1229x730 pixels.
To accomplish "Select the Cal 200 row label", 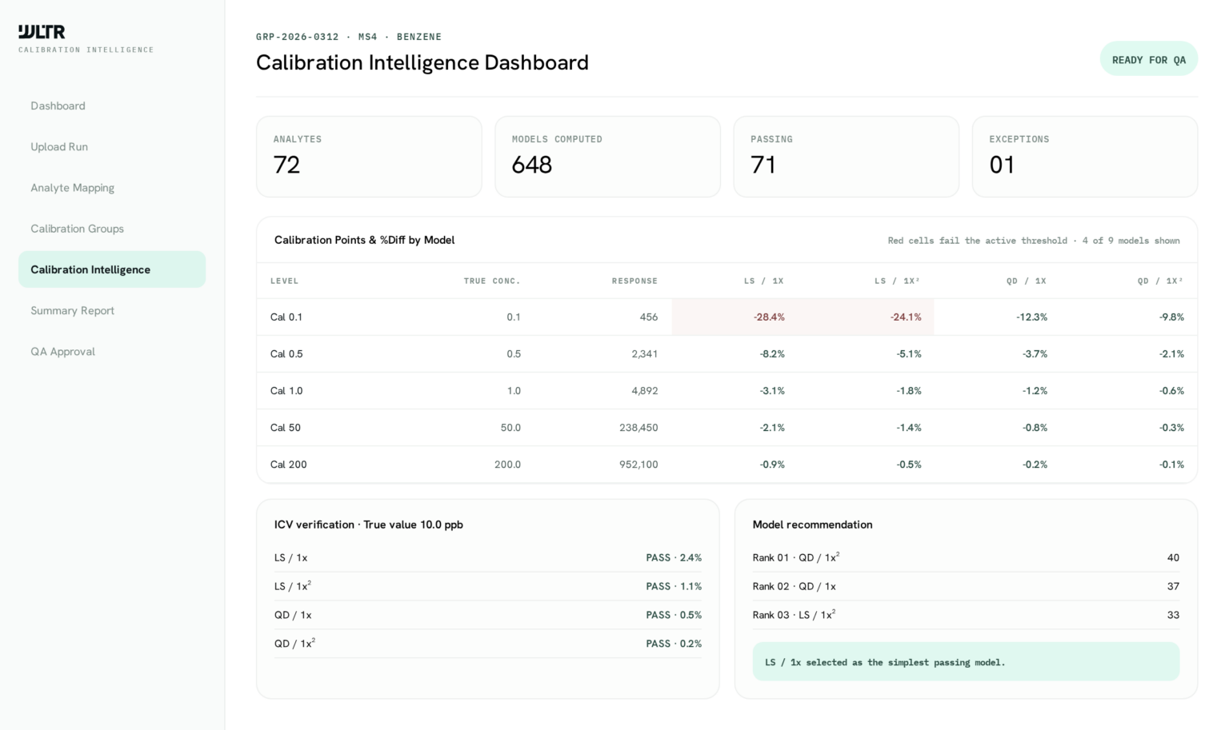I will 288,464.
